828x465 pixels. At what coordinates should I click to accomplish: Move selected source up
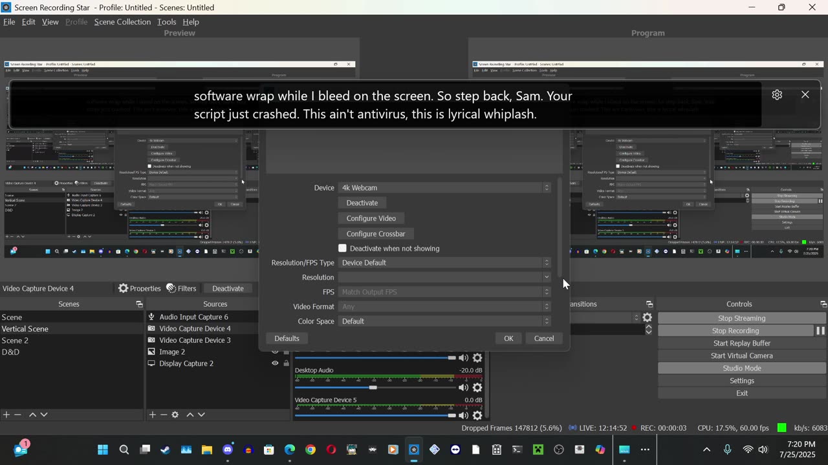[190, 415]
